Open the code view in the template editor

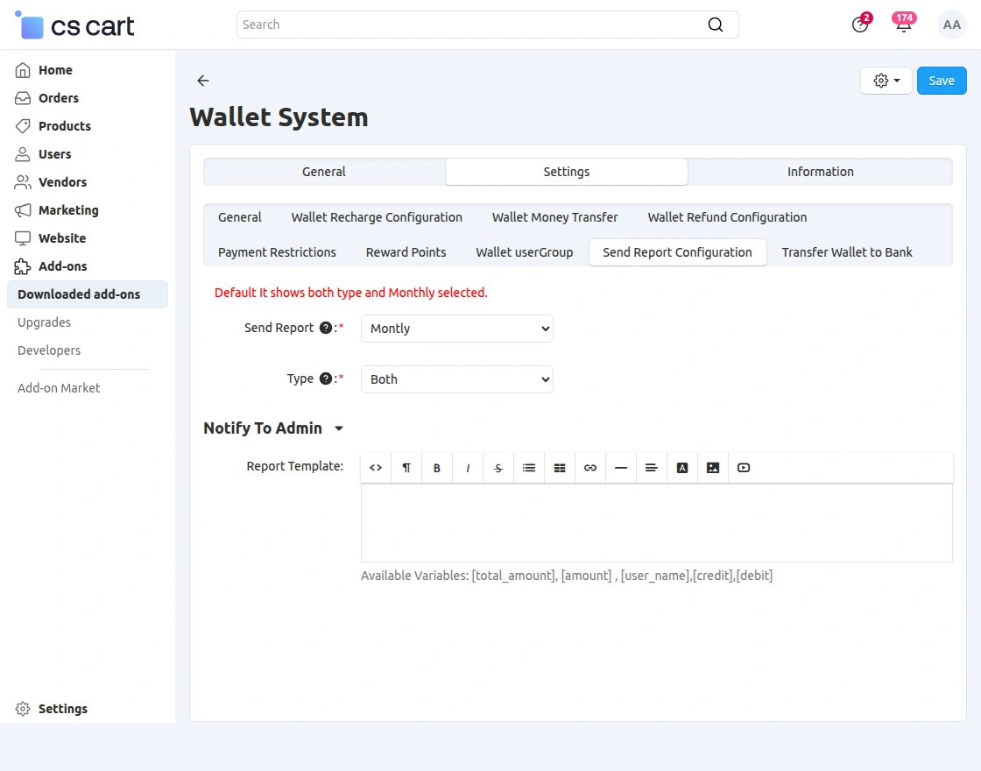point(375,467)
